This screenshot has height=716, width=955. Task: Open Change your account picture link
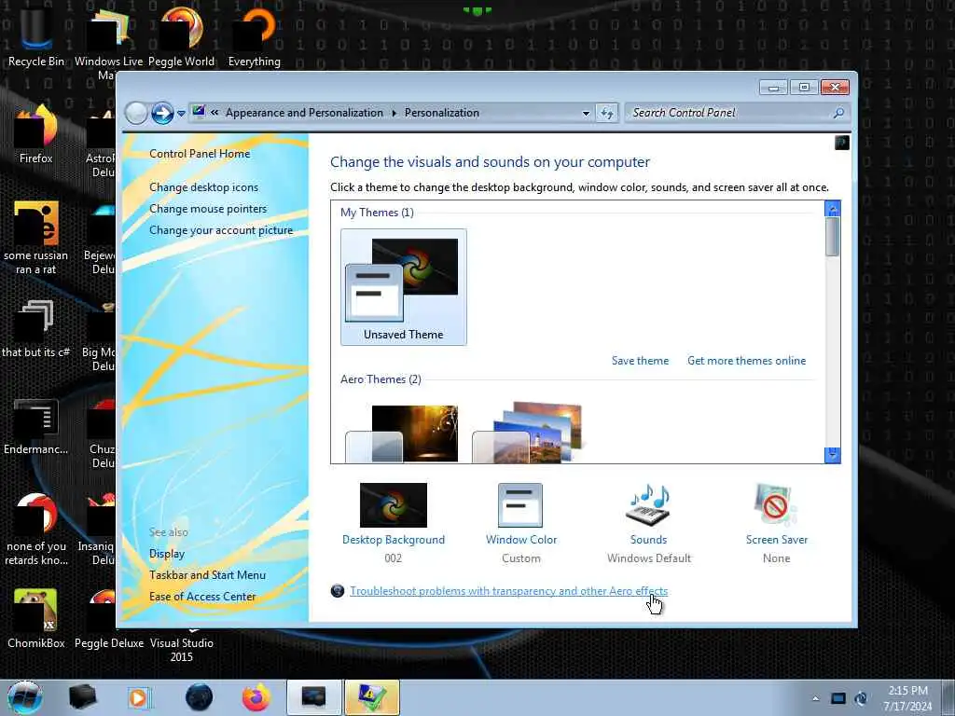221,230
